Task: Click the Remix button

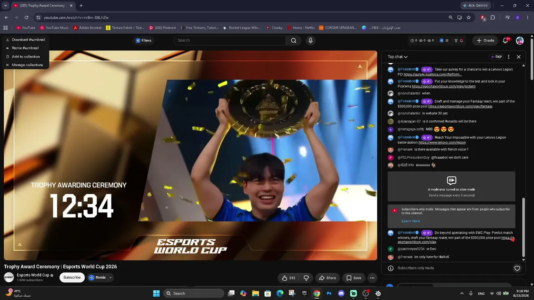Action: coord(97,277)
